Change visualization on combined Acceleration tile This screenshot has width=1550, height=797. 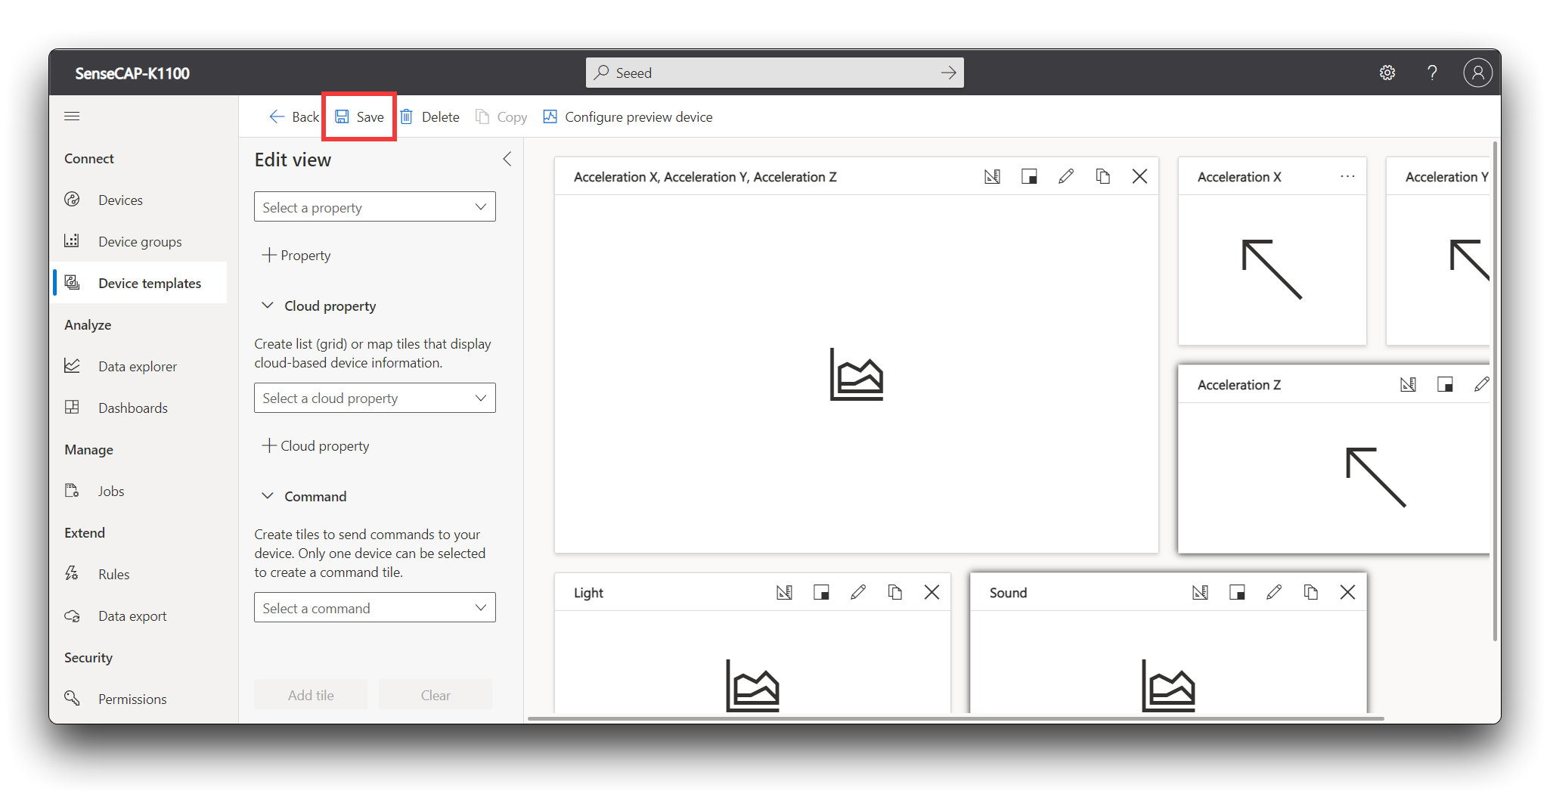tap(992, 176)
